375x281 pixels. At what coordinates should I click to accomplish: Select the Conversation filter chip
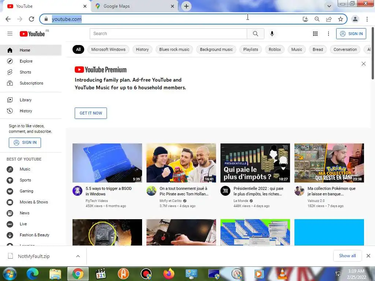point(345,49)
